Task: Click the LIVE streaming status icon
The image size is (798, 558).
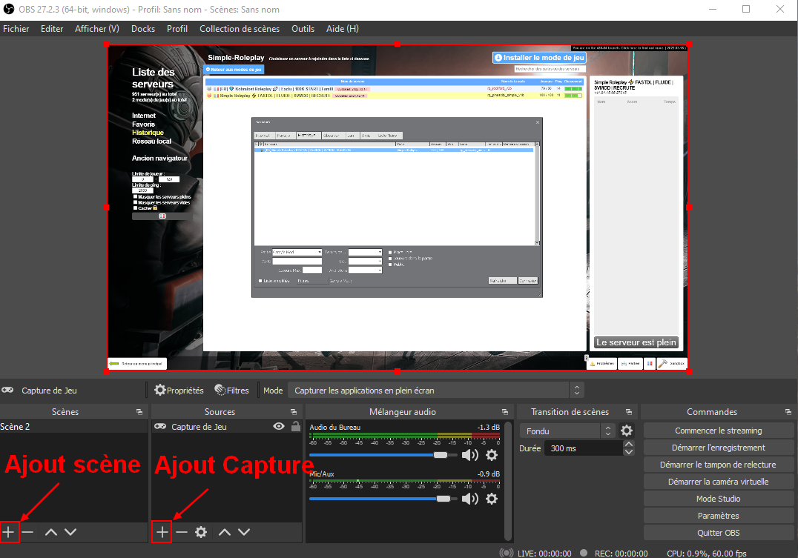Action: point(507,553)
